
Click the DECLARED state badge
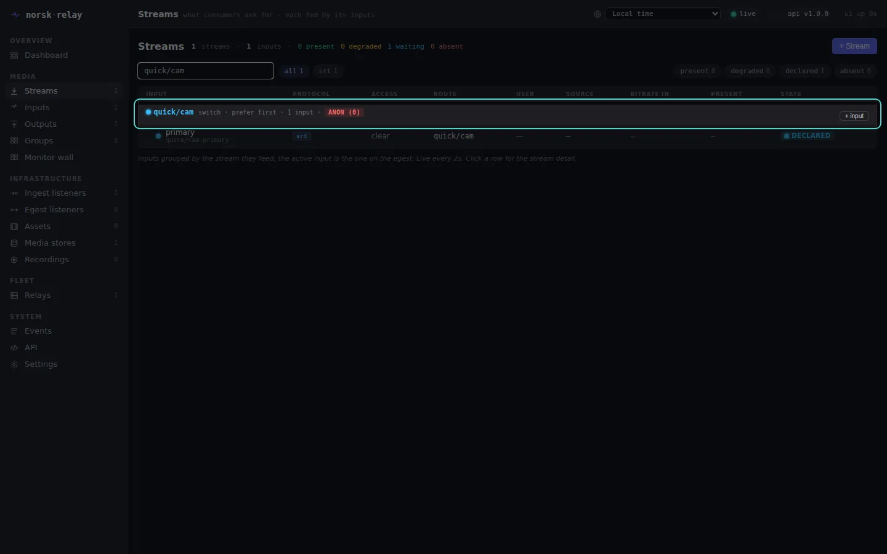[x=807, y=136]
